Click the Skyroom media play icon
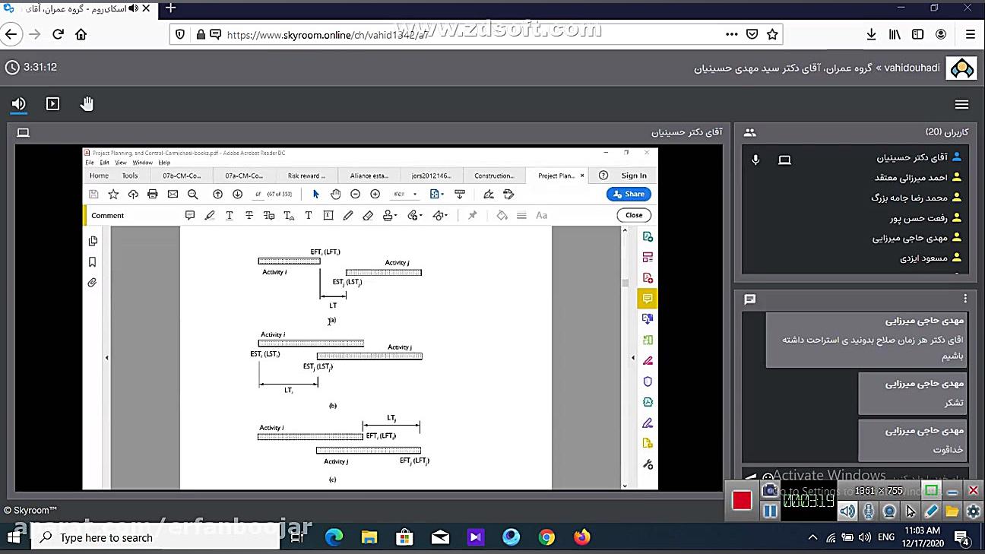985x554 pixels. 52,104
